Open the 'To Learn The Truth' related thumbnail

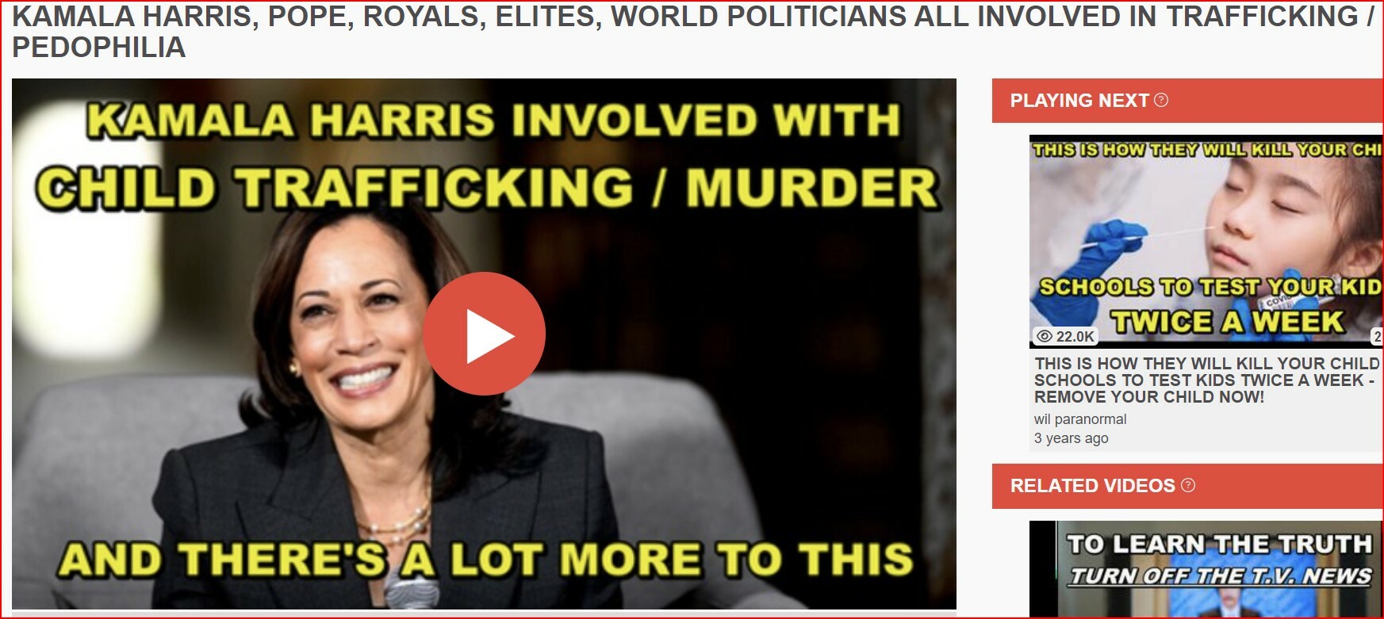[1206, 568]
